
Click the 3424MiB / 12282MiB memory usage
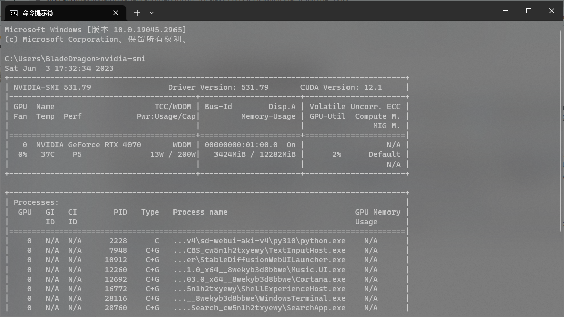pyautogui.click(x=254, y=154)
